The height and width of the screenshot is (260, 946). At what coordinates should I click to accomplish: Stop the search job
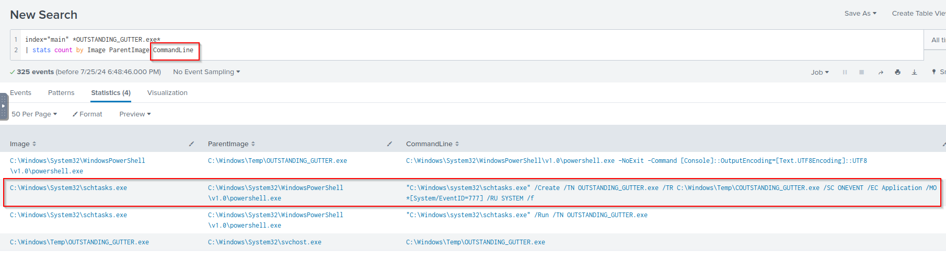[x=861, y=72]
